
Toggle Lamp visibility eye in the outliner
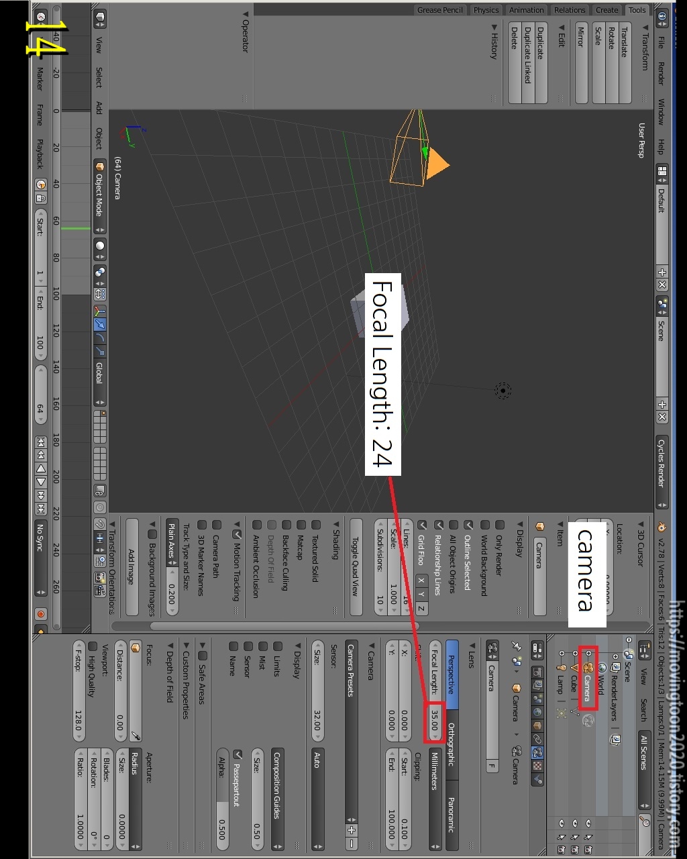tap(562, 823)
